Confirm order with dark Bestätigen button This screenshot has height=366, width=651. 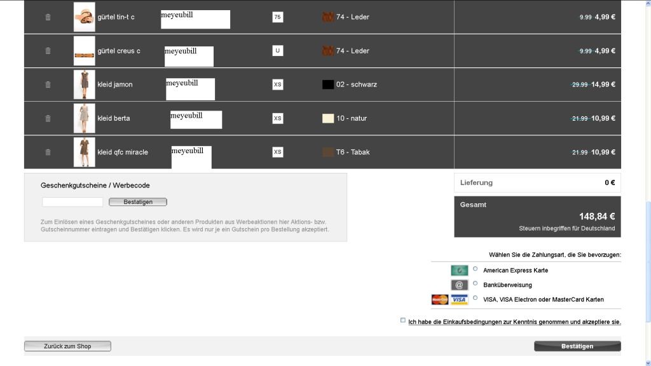click(577, 346)
